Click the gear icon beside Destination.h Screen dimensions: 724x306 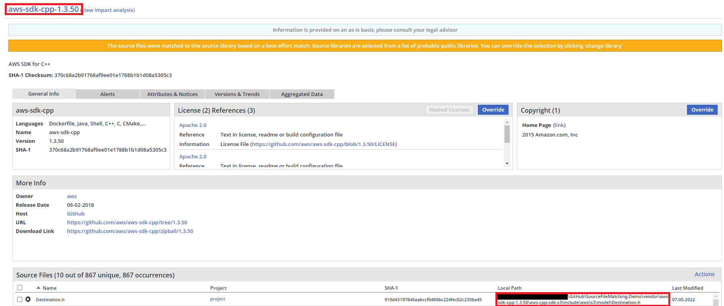tap(28, 299)
